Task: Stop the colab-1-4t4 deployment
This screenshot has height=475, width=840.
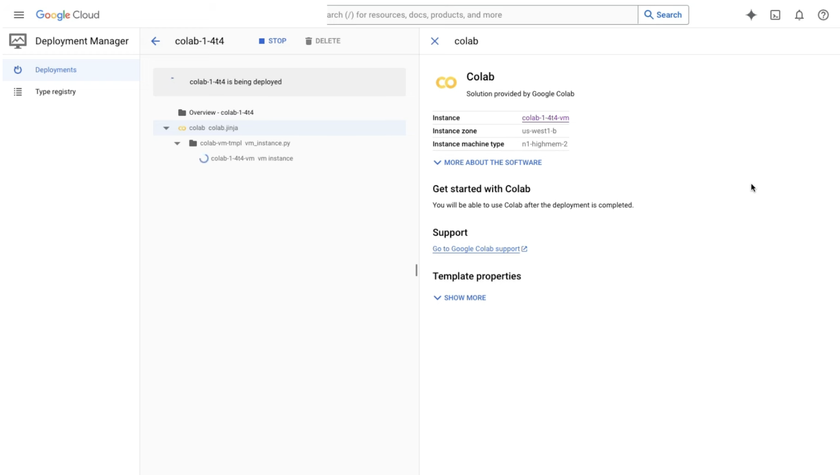Action: pyautogui.click(x=272, y=41)
